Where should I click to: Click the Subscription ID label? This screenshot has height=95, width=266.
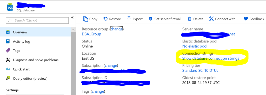(95, 78)
